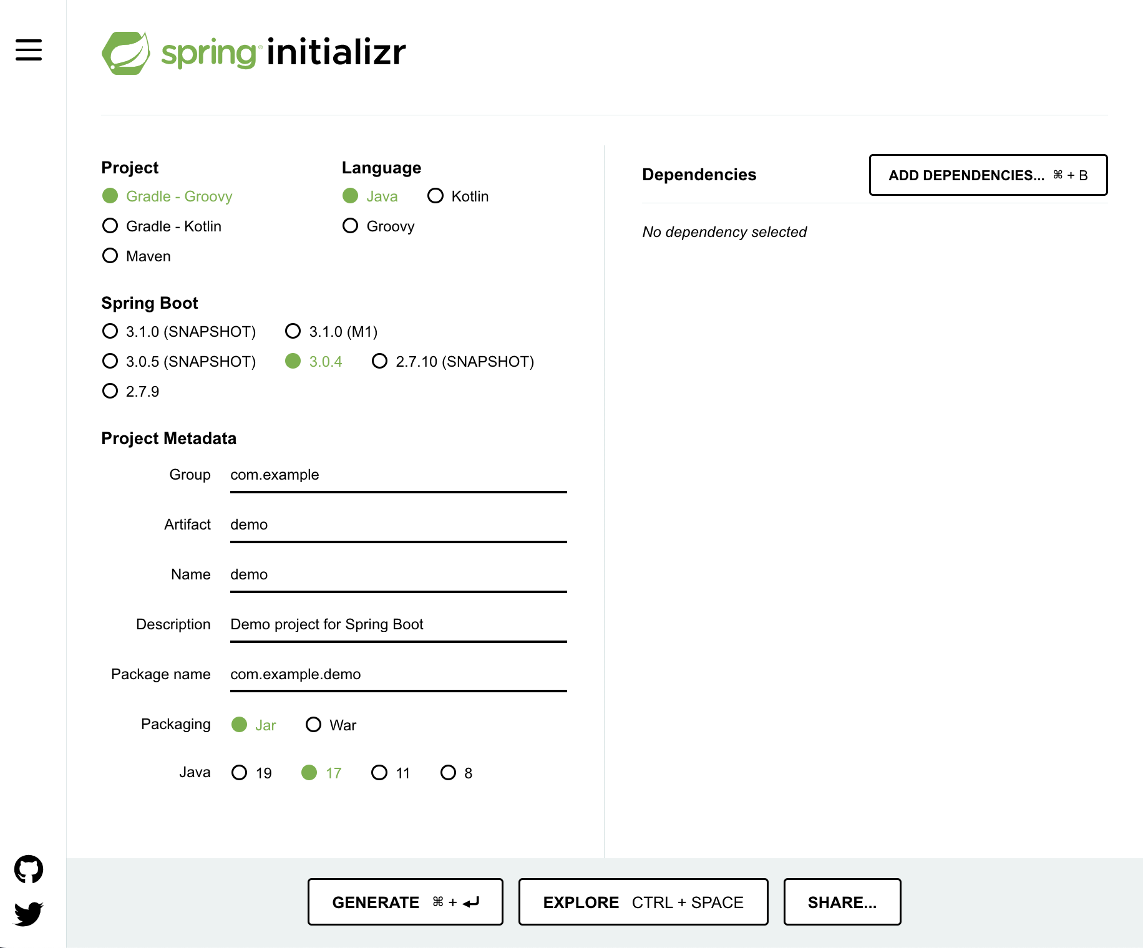Click the Add Dependencies button
Screen dimensions: 1143x948
coord(988,175)
